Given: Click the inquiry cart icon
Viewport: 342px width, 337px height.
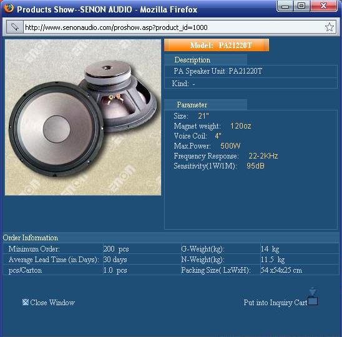Looking at the screenshot, I should [x=313, y=296].
